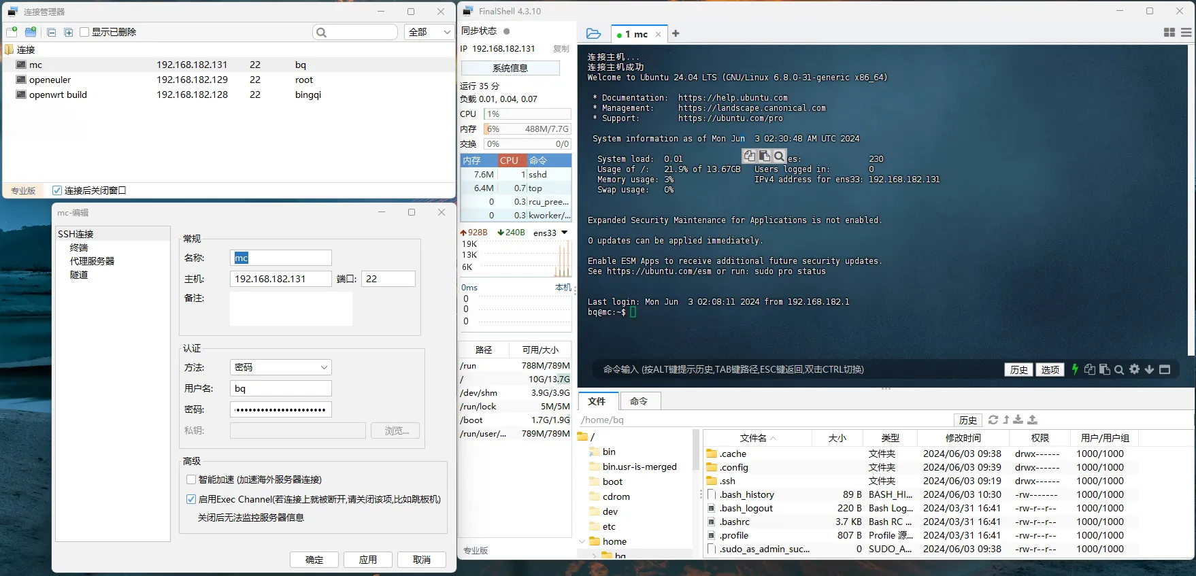Screen dimensions: 1196x576
Task: Refresh the file list in /home/bq
Action: point(993,420)
